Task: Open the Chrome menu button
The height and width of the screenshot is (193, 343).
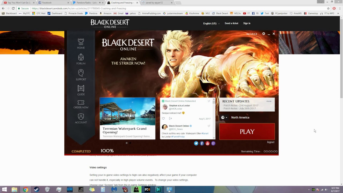Action: (339, 8)
